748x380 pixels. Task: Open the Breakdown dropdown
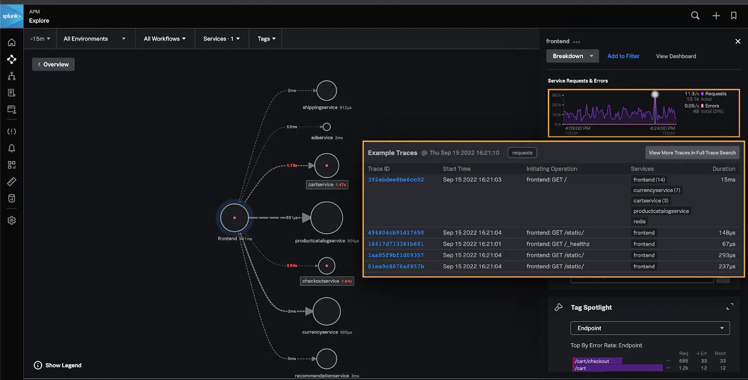[572, 56]
